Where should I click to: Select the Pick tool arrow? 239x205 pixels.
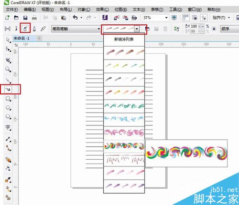[8, 40]
